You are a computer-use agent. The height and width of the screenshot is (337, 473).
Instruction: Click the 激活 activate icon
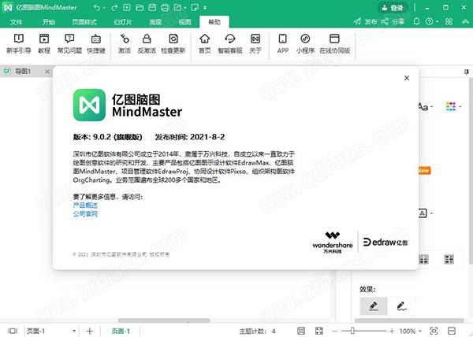(125, 43)
